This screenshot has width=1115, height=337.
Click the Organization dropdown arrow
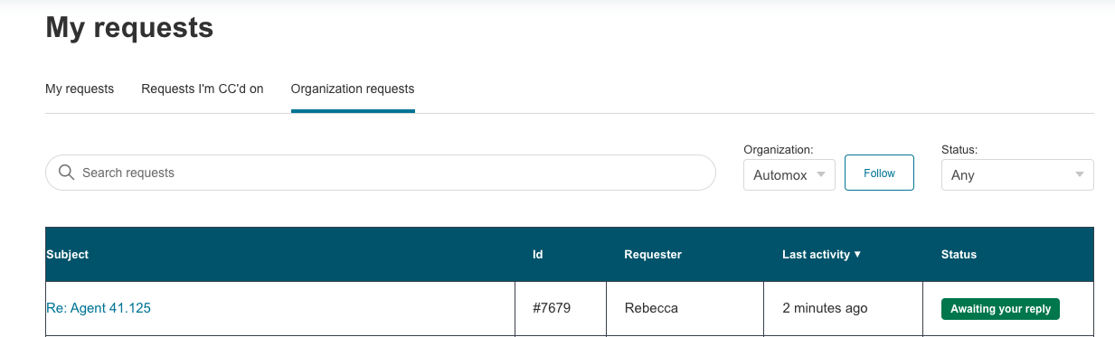click(x=821, y=175)
